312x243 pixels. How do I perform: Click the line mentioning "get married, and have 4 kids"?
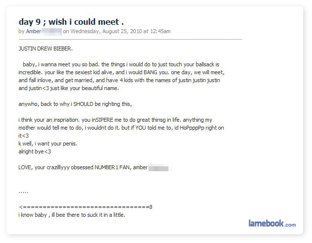[x=119, y=80]
